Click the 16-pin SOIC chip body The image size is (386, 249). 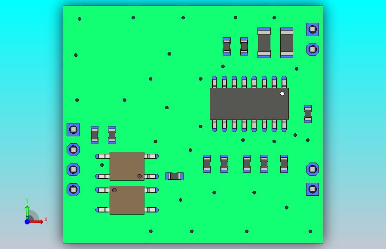[x=249, y=104]
